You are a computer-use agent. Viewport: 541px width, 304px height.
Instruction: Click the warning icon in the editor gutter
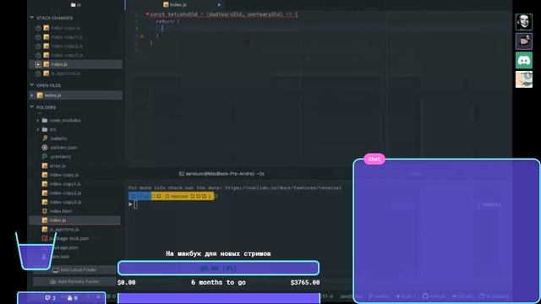click(142, 35)
